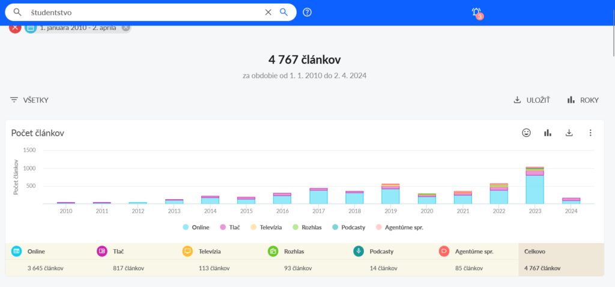Expand the ROKY grouping selector

[x=583, y=100]
